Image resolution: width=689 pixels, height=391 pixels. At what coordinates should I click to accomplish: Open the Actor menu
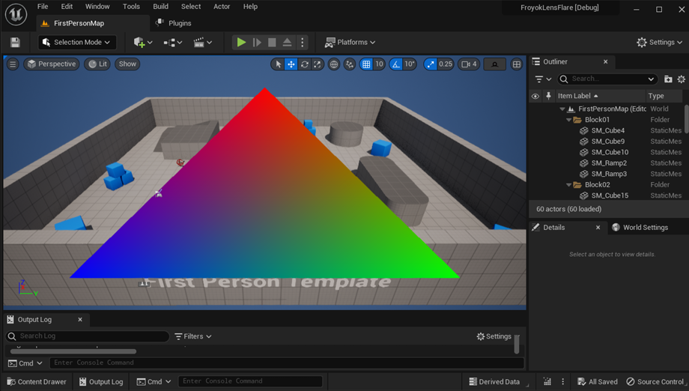pos(222,7)
